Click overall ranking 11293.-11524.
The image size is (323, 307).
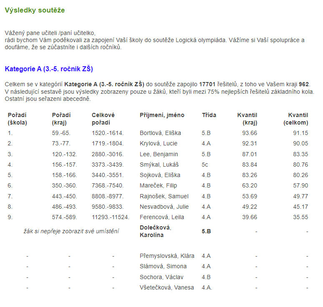[x=111, y=217]
